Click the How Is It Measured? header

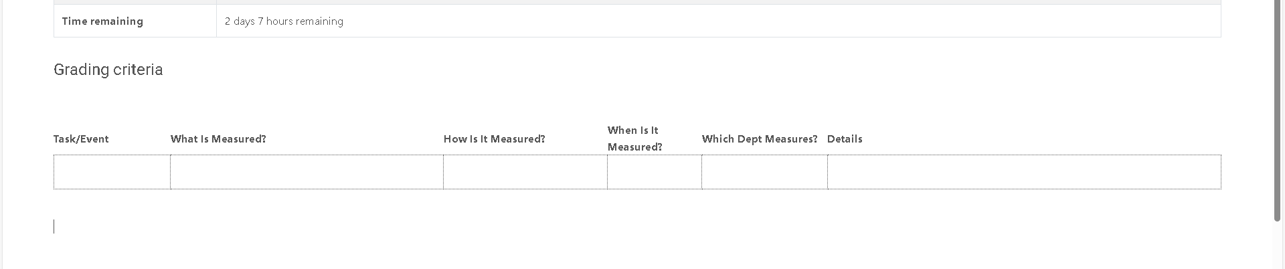[494, 139]
